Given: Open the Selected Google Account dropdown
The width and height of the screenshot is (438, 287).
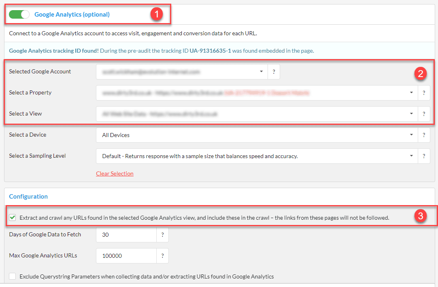Looking at the screenshot, I should (x=182, y=72).
